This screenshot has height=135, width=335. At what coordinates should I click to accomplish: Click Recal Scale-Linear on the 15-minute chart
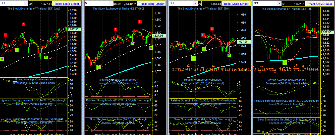[320, 4]
